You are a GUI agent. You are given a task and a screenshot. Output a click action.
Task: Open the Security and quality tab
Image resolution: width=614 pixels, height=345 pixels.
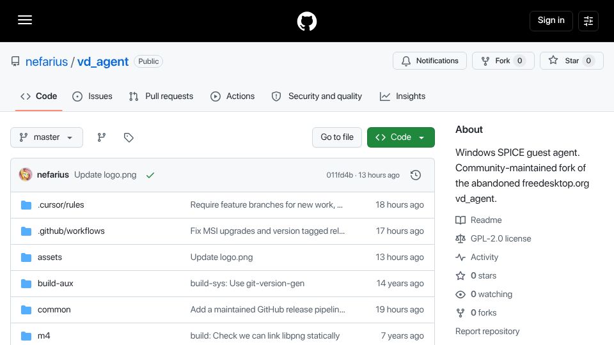pos(317,96)
